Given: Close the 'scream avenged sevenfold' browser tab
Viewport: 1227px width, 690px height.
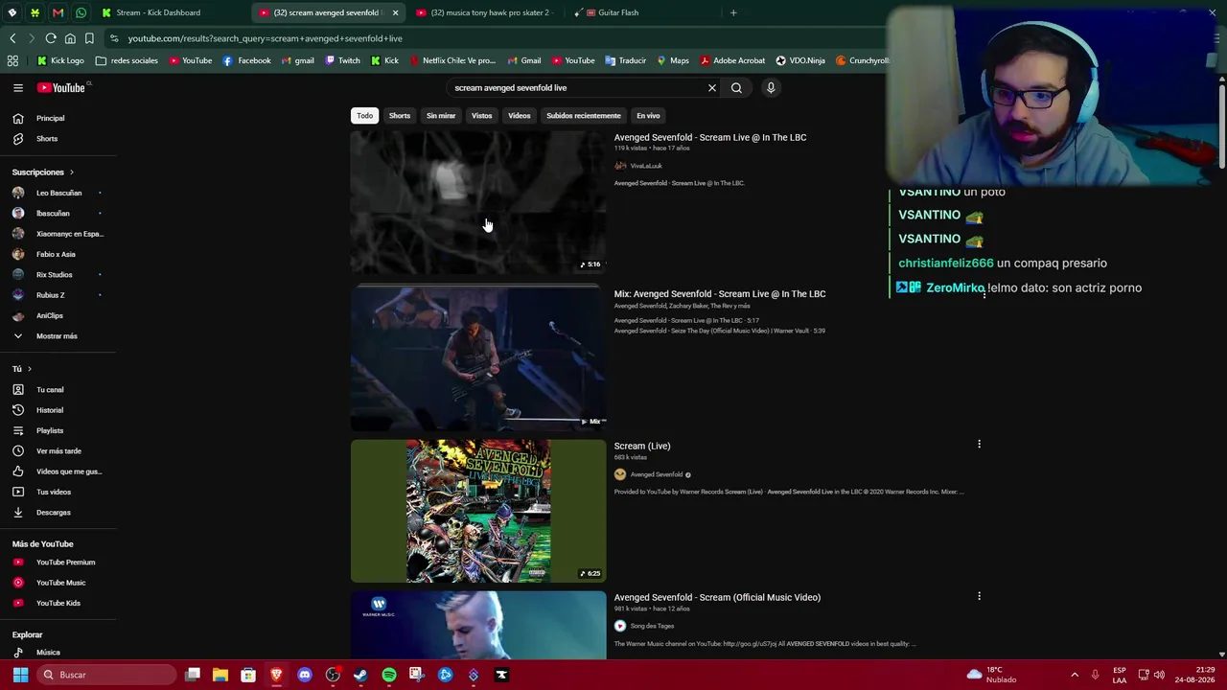Looking at the screenshot, I should coord(395,12).
